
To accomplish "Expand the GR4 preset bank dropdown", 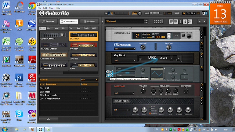I will click(x=89, y=80).
